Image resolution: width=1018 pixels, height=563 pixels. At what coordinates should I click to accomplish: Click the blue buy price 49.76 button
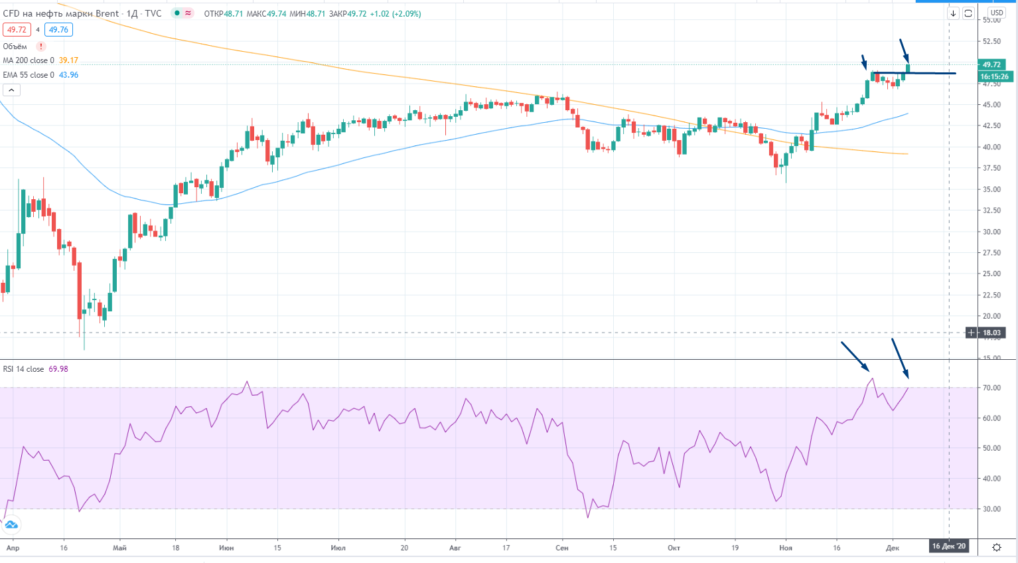click(x=58, y=30)
